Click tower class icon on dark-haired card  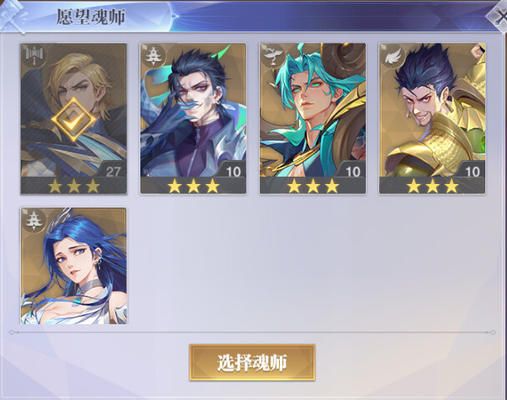pos(152,56)
